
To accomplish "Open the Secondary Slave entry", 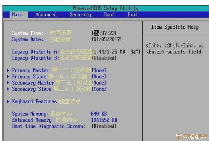I will click(x=32, y=89).
